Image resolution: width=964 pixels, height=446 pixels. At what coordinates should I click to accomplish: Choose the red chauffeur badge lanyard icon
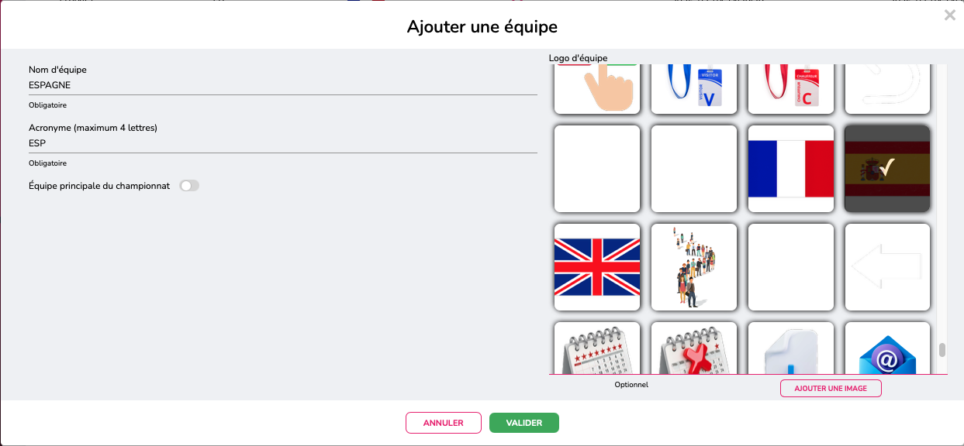pyautogui.click(x=791, y=88)
